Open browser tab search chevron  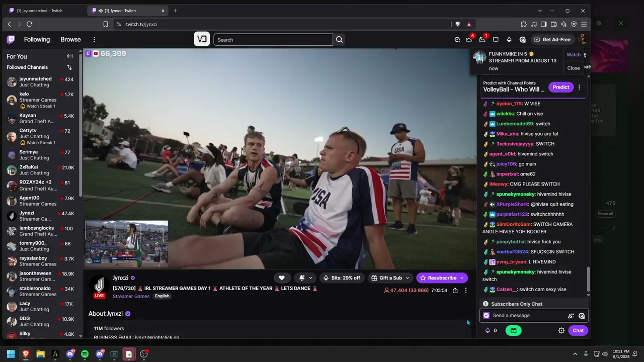[540, 11]
